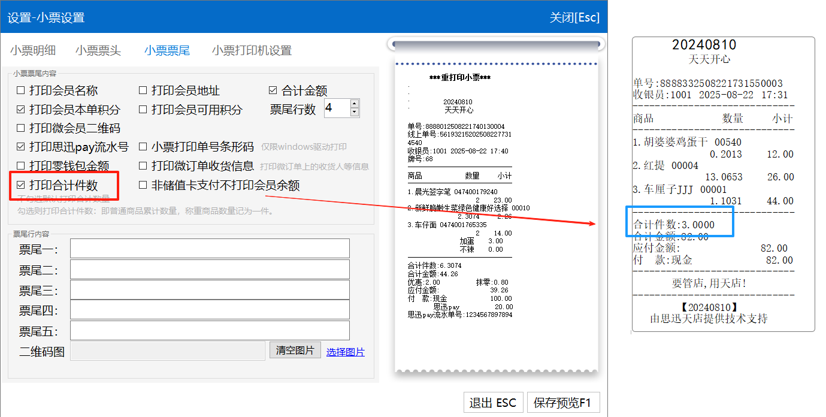The width and height of the screenshot is (826, 417).
Task: Enable 打印会员名称 checkbox
Action: [x=21, y=91]
